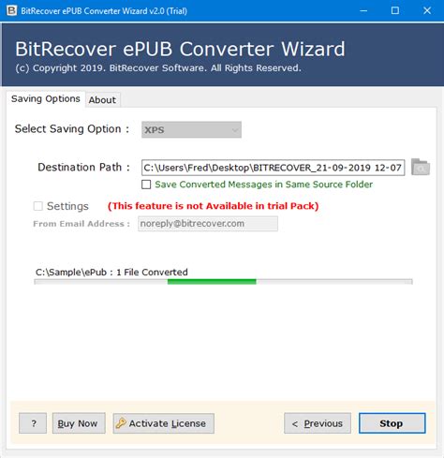444x458 pixels.
Task: Open the XPS saving option dropdown
Action: coord(191,129)
